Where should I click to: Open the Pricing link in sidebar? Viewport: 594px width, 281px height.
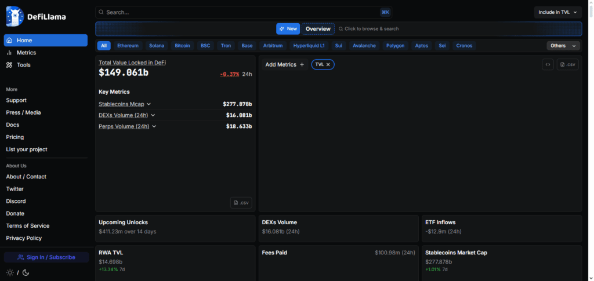15,137
